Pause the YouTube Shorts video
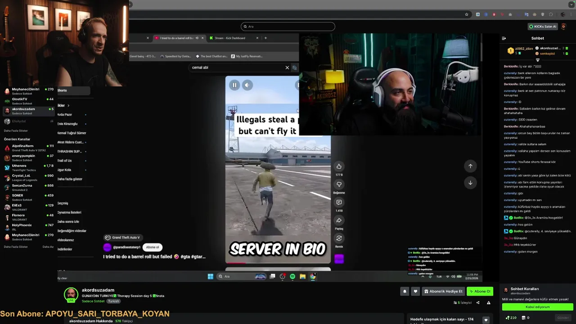This screenshot has height=324, width=576. (234, 85)
